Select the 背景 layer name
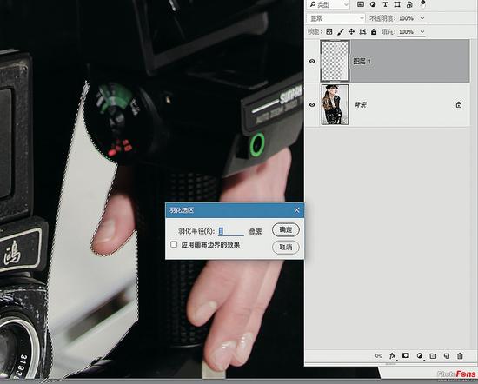 pyautogui.click(x=360, y=105)
